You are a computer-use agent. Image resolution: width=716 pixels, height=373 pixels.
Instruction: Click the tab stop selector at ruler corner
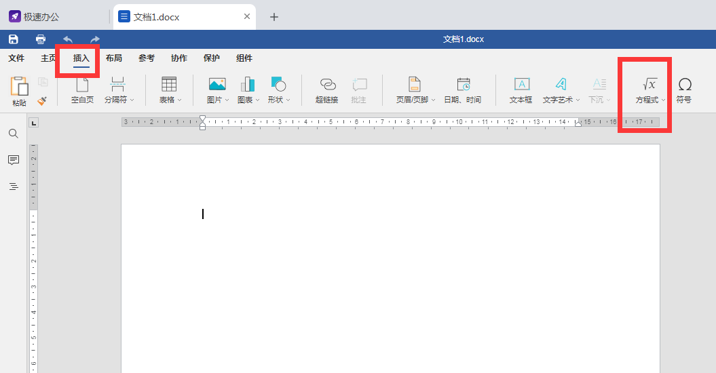point(34,123)
